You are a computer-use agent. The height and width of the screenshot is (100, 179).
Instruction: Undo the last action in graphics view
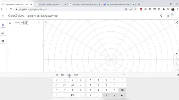46,22
